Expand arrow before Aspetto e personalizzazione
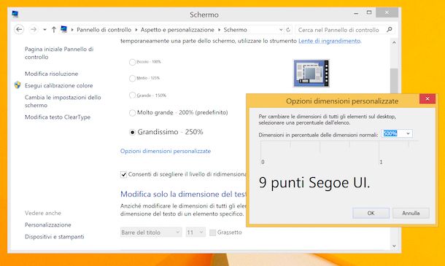This screenshot has height=266, width=445. pos(136,29)
